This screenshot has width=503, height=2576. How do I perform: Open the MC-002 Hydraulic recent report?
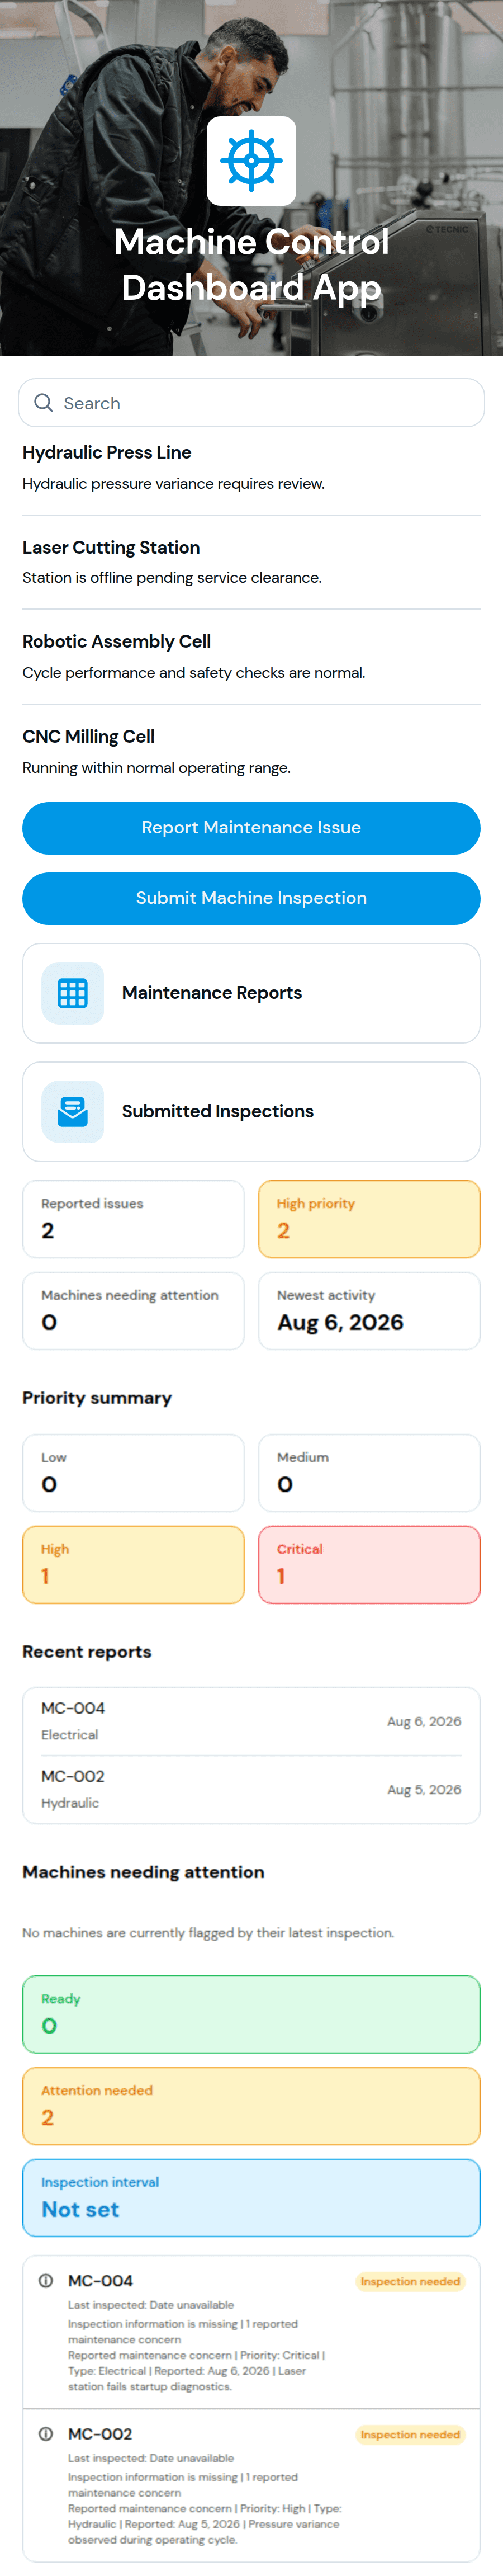pyautogui.click(x=251, y=1789)
